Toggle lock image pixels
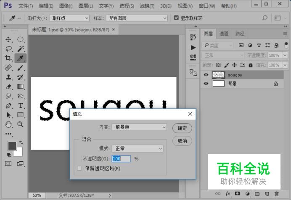 [x=226, y=65]
